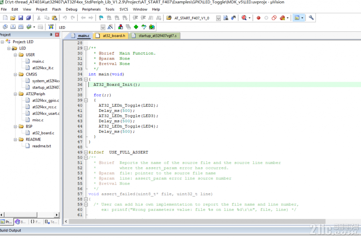361x238 pixels.
Task: Click the Kill All Breakpoints icon
Action: coord(282,18)
